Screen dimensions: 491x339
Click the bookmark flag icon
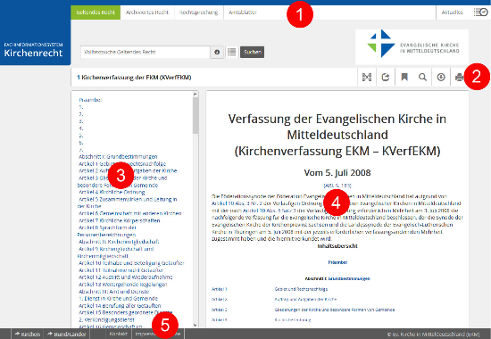404,77
